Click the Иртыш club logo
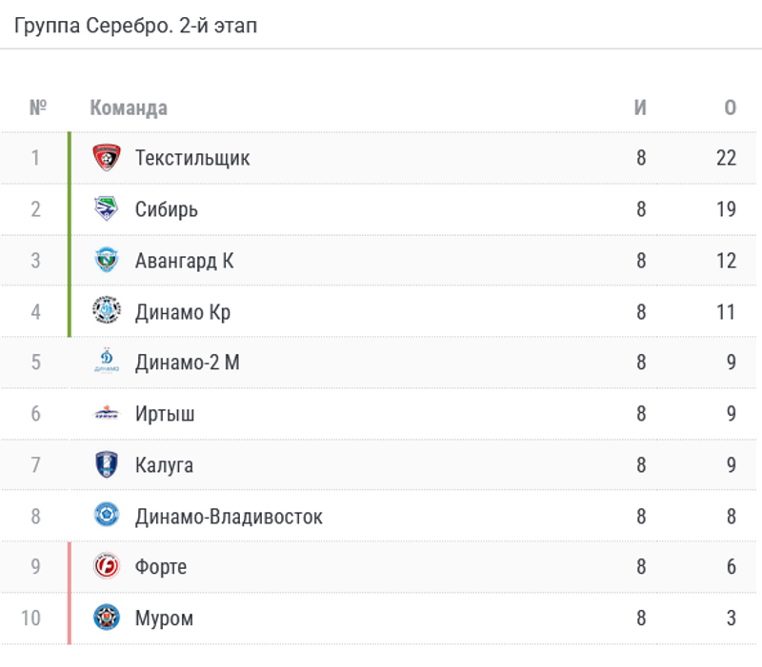Viewport: 762px width, 667px height. [107, 414]
